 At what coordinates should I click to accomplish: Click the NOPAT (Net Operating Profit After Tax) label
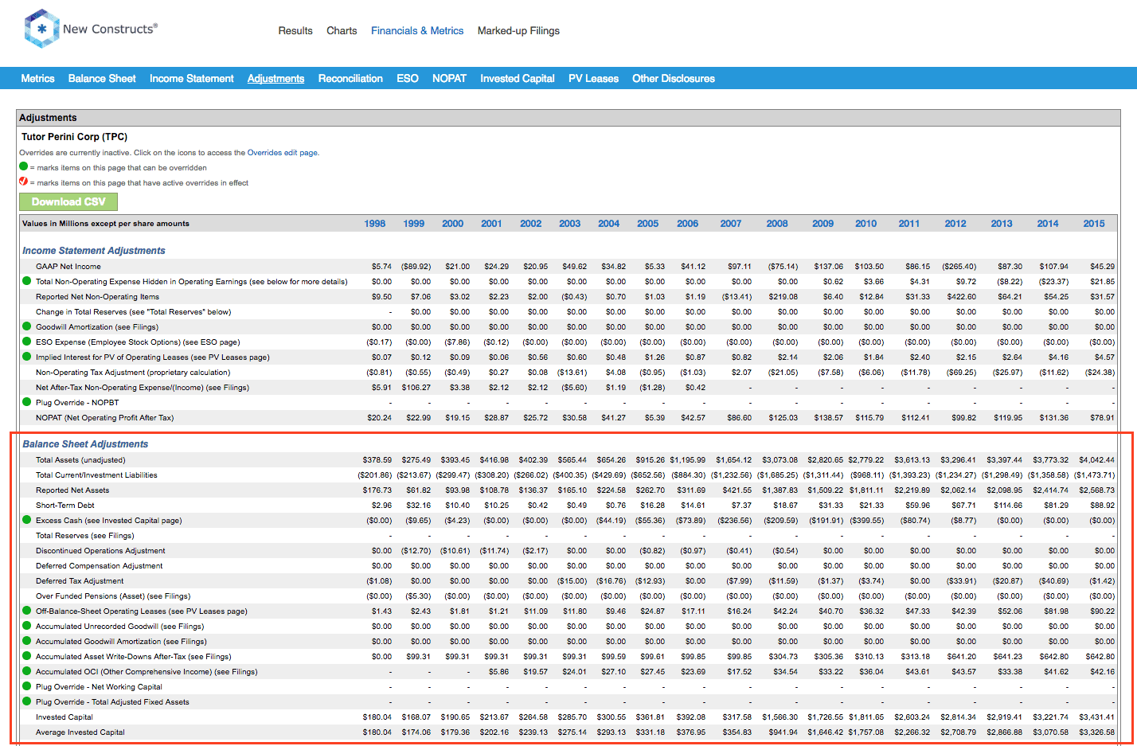[x=105, y=418]
